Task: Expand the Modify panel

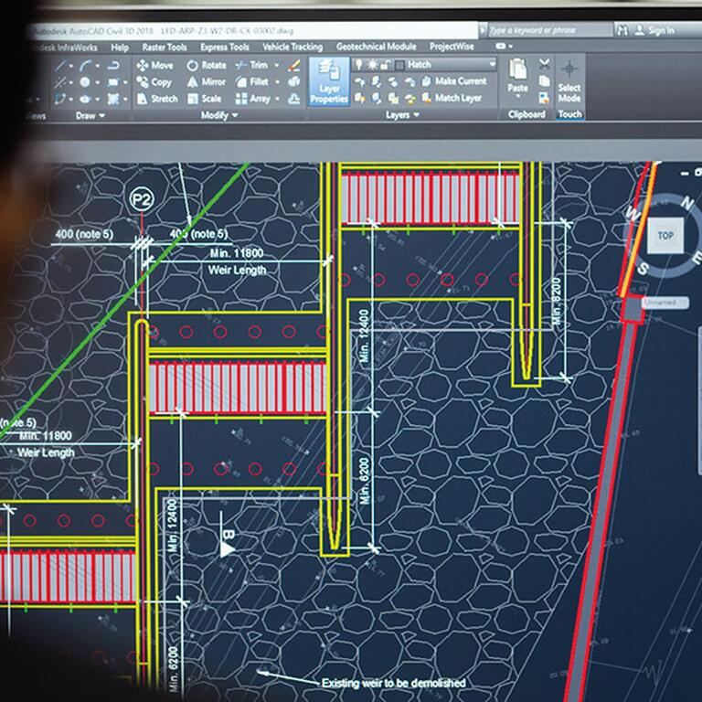Action: click(219, 115)
